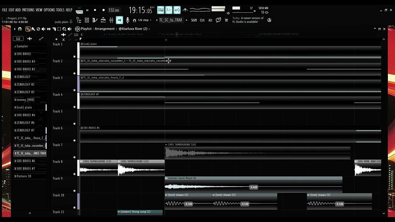The image size is (395, 222).
Task: Open the playlist options menu arrow
Action: [15, 29]
